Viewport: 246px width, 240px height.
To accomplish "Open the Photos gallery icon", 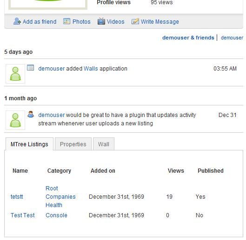I will pos(66,21).
